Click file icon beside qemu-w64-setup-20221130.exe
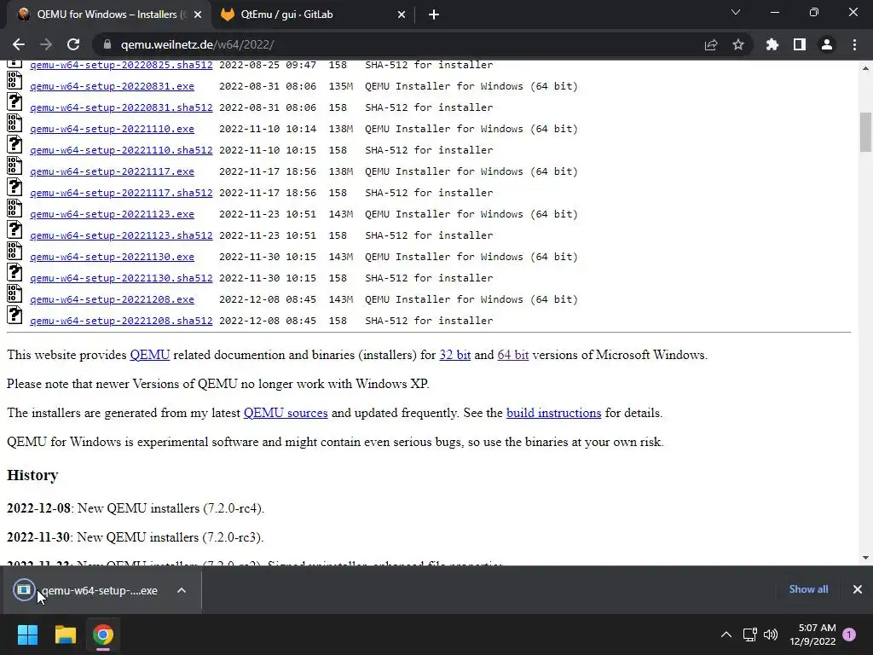The image size is (873, 655). click(14, 251)
